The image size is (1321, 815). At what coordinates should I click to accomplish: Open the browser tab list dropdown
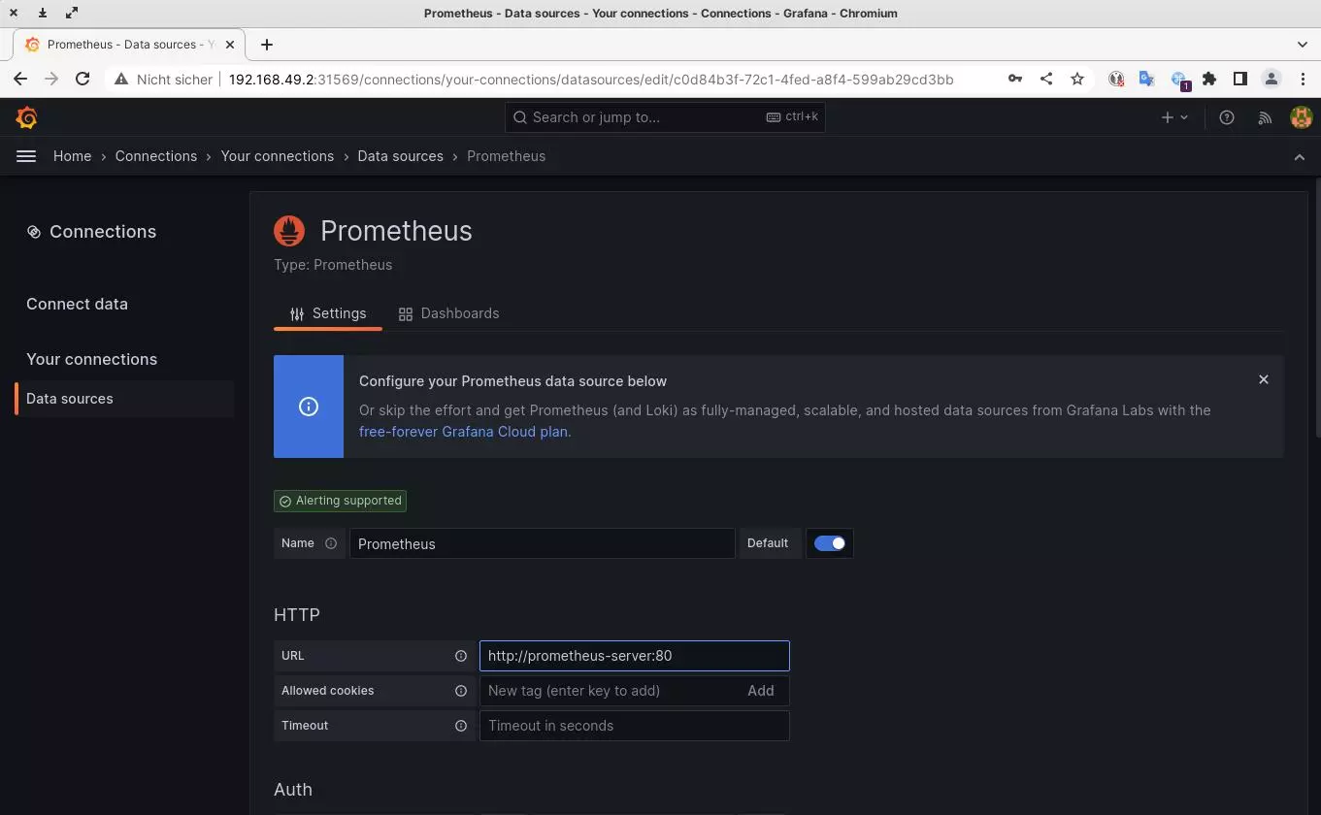[1302, 45]
